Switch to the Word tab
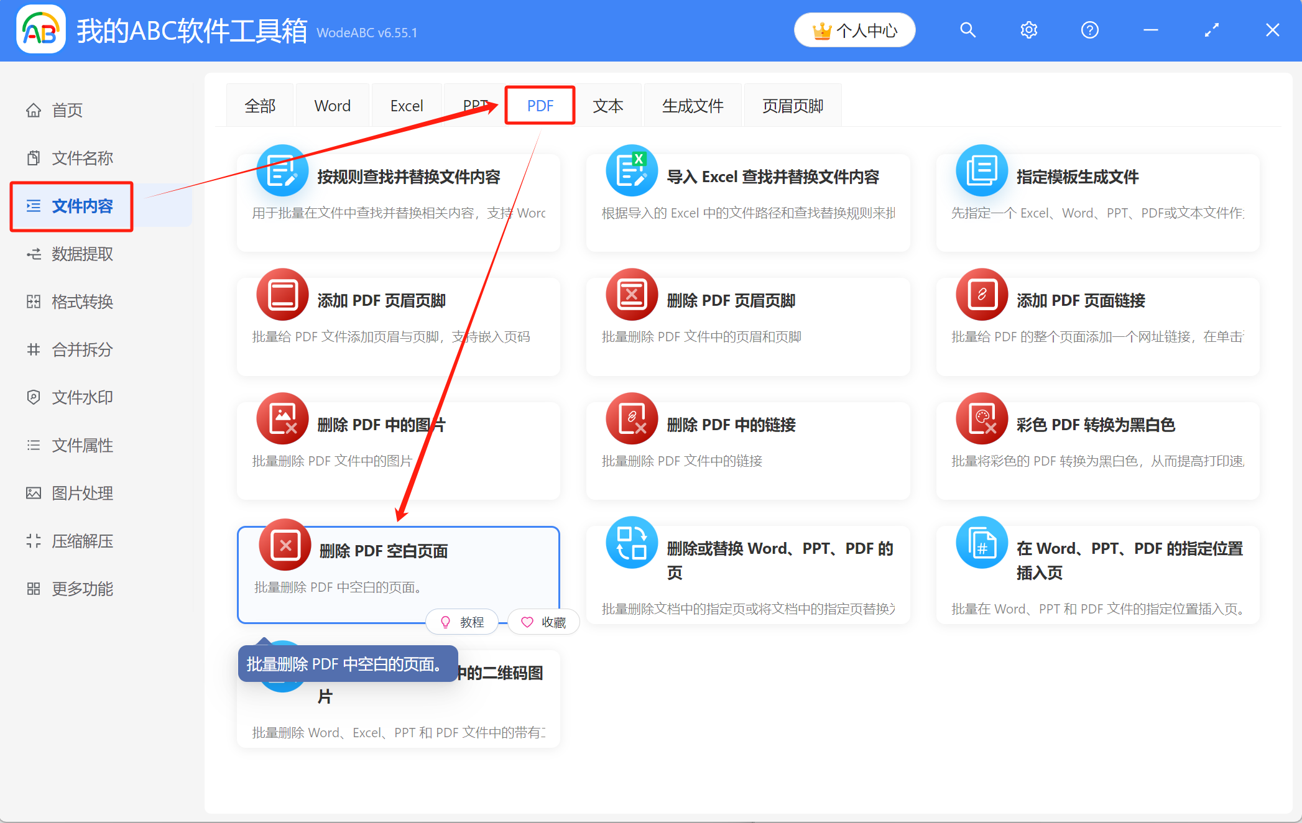Screen dimensions: 1302x823 point(332,105)
